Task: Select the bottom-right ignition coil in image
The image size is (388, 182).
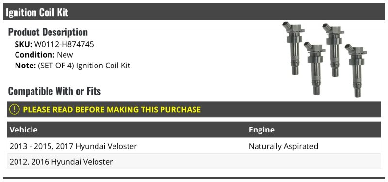Action: tap(356, 70)
